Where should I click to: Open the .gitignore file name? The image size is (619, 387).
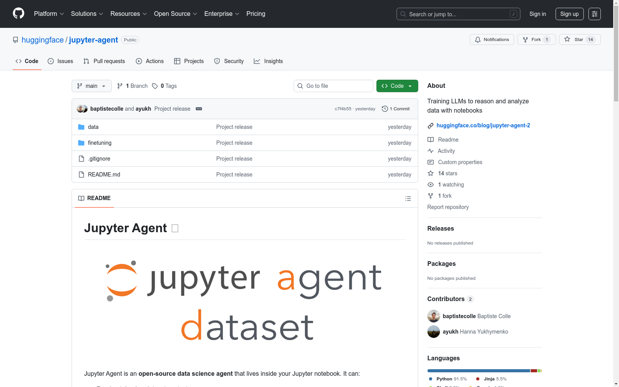99,159
